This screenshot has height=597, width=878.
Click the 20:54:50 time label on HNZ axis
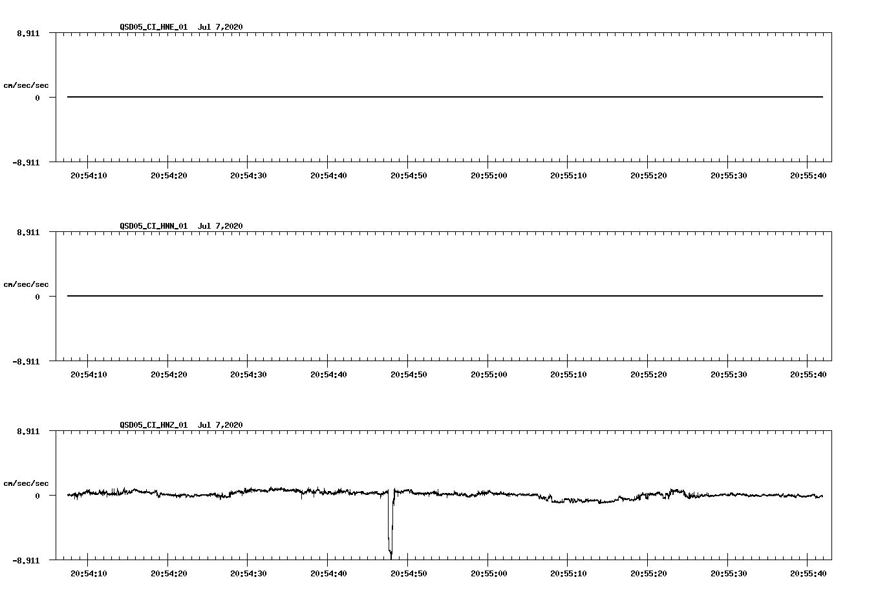click(409, 573)
